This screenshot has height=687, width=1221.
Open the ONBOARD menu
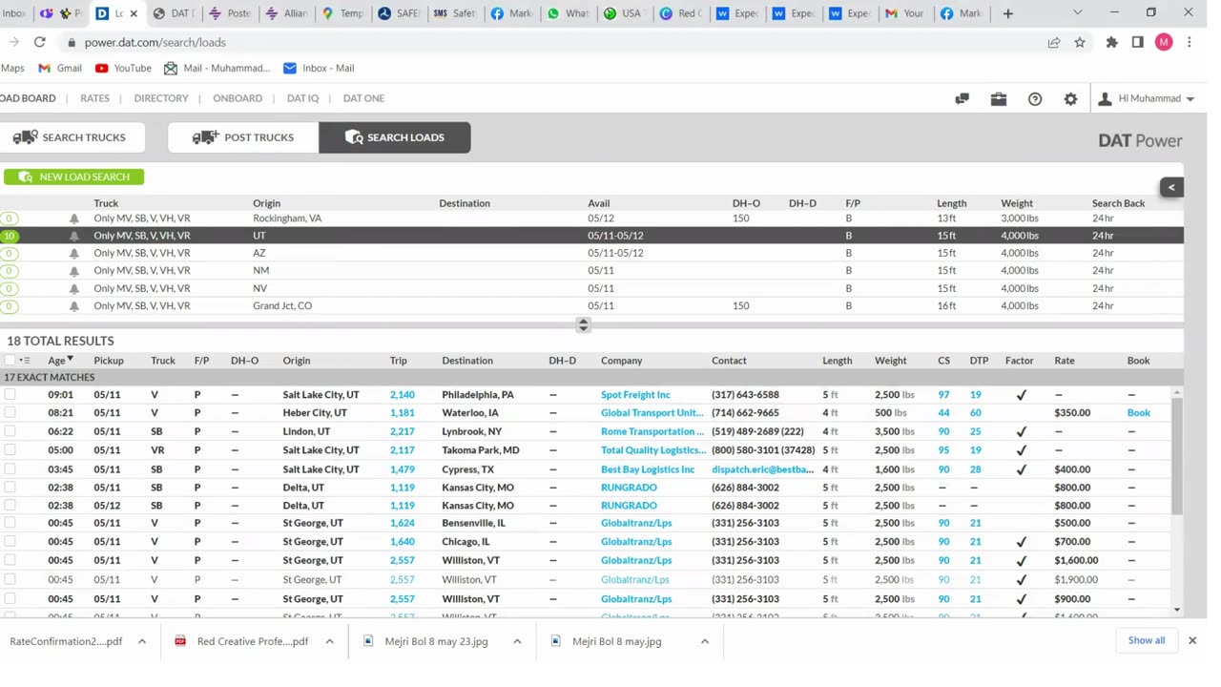pyautogui.click(x=238, y=98)
